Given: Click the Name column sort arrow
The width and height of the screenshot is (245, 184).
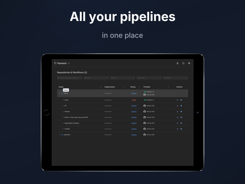Looking at the screenshot, I should [100, 87].
